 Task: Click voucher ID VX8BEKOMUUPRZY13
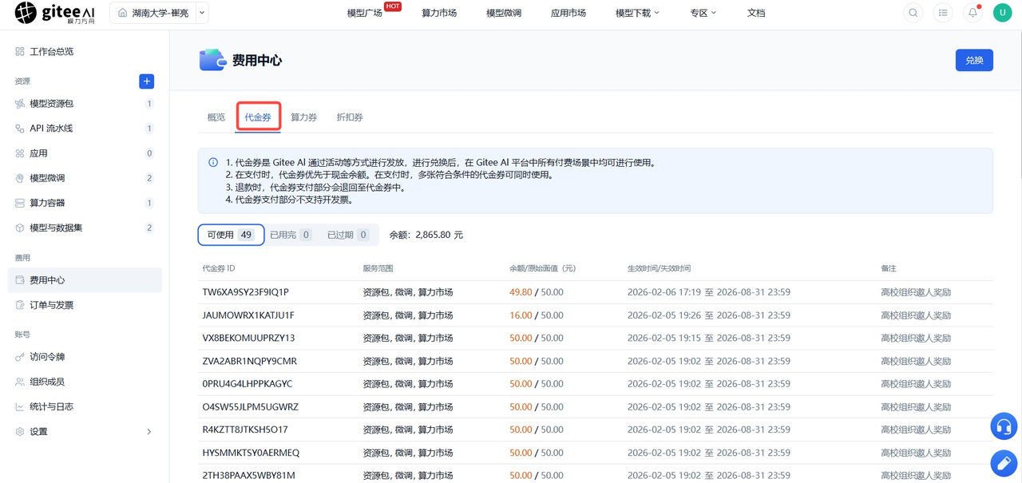(248, 338)
